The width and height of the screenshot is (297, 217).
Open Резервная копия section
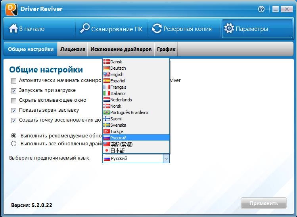pyautogui.click(x=185, y=29)
